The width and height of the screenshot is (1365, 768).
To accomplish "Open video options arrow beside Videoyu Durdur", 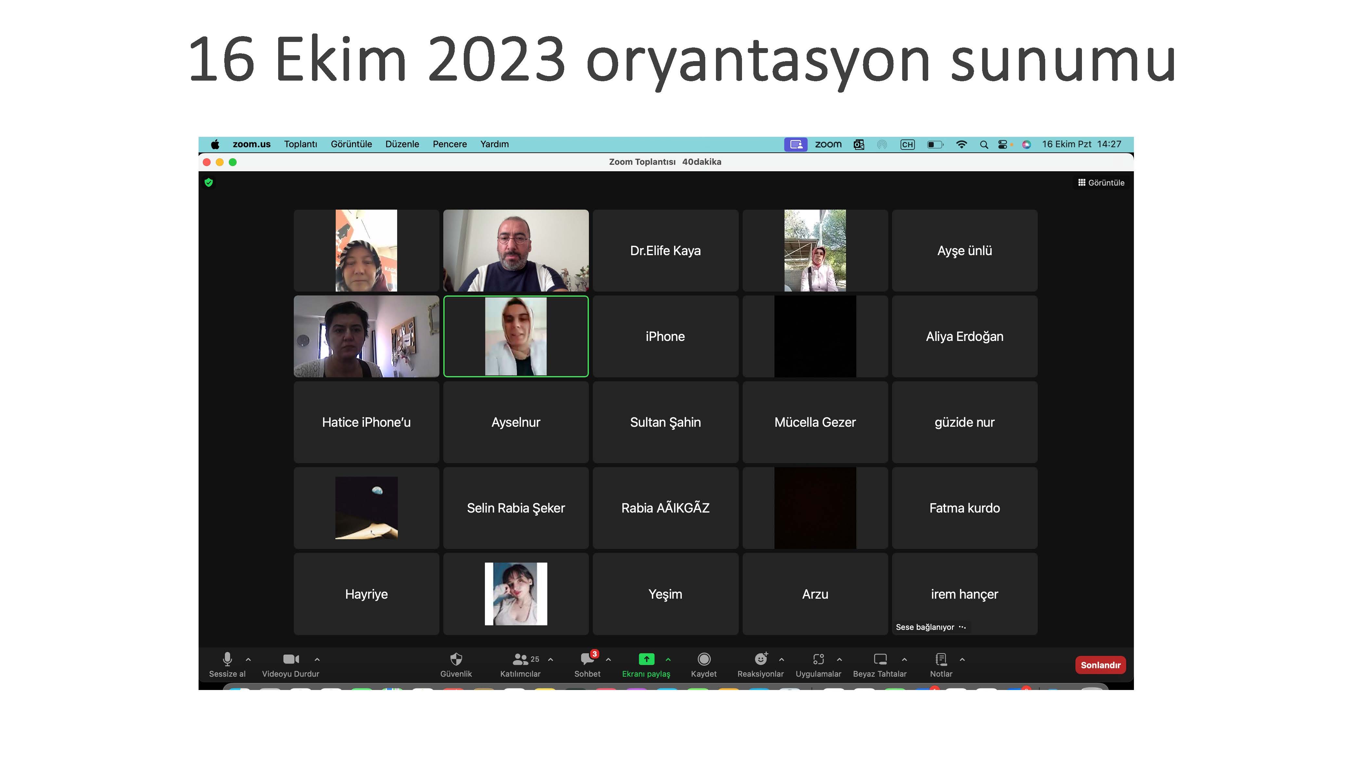I will [x=317, y=659].
